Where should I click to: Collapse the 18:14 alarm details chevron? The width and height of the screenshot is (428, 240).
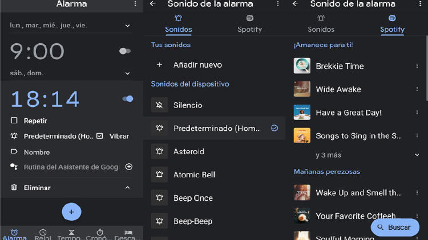tap(127, 188)
